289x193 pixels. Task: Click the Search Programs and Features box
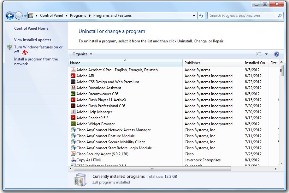245,16
